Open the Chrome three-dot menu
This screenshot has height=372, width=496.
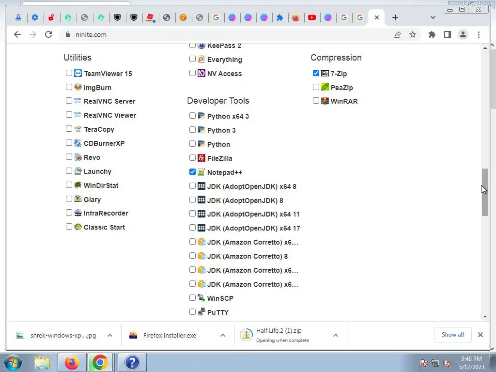(x=479, y=34)
